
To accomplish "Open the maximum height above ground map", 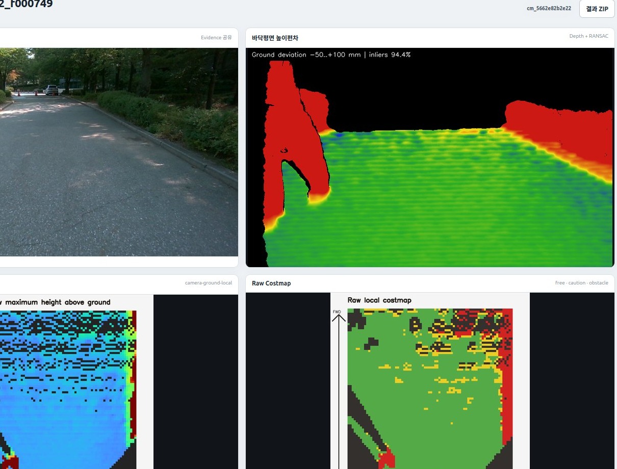I will point(76,382).
